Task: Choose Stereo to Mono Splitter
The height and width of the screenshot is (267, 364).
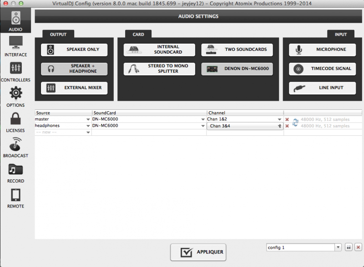Action: tap(159, 69)
